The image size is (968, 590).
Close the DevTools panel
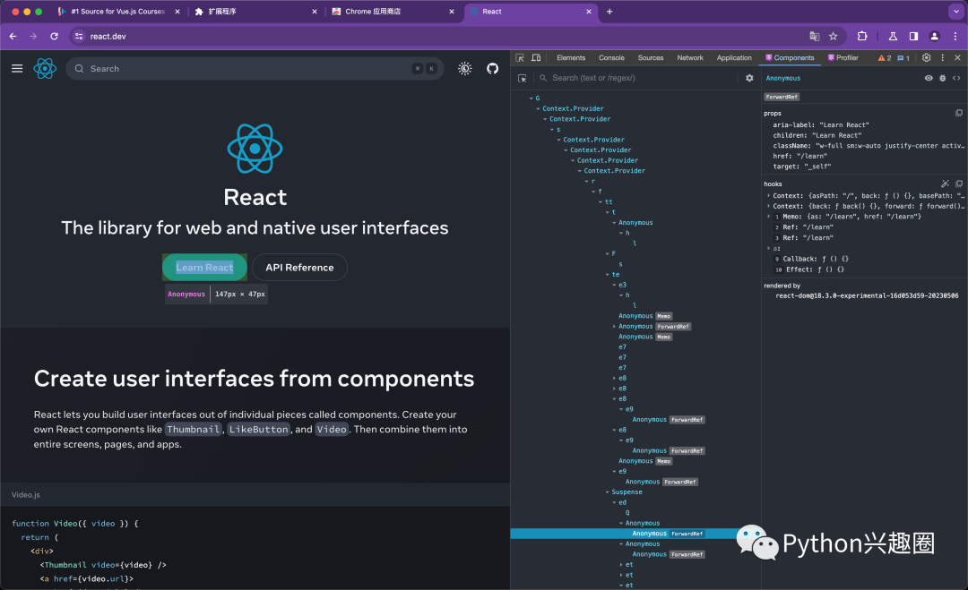tap(957, 57)
